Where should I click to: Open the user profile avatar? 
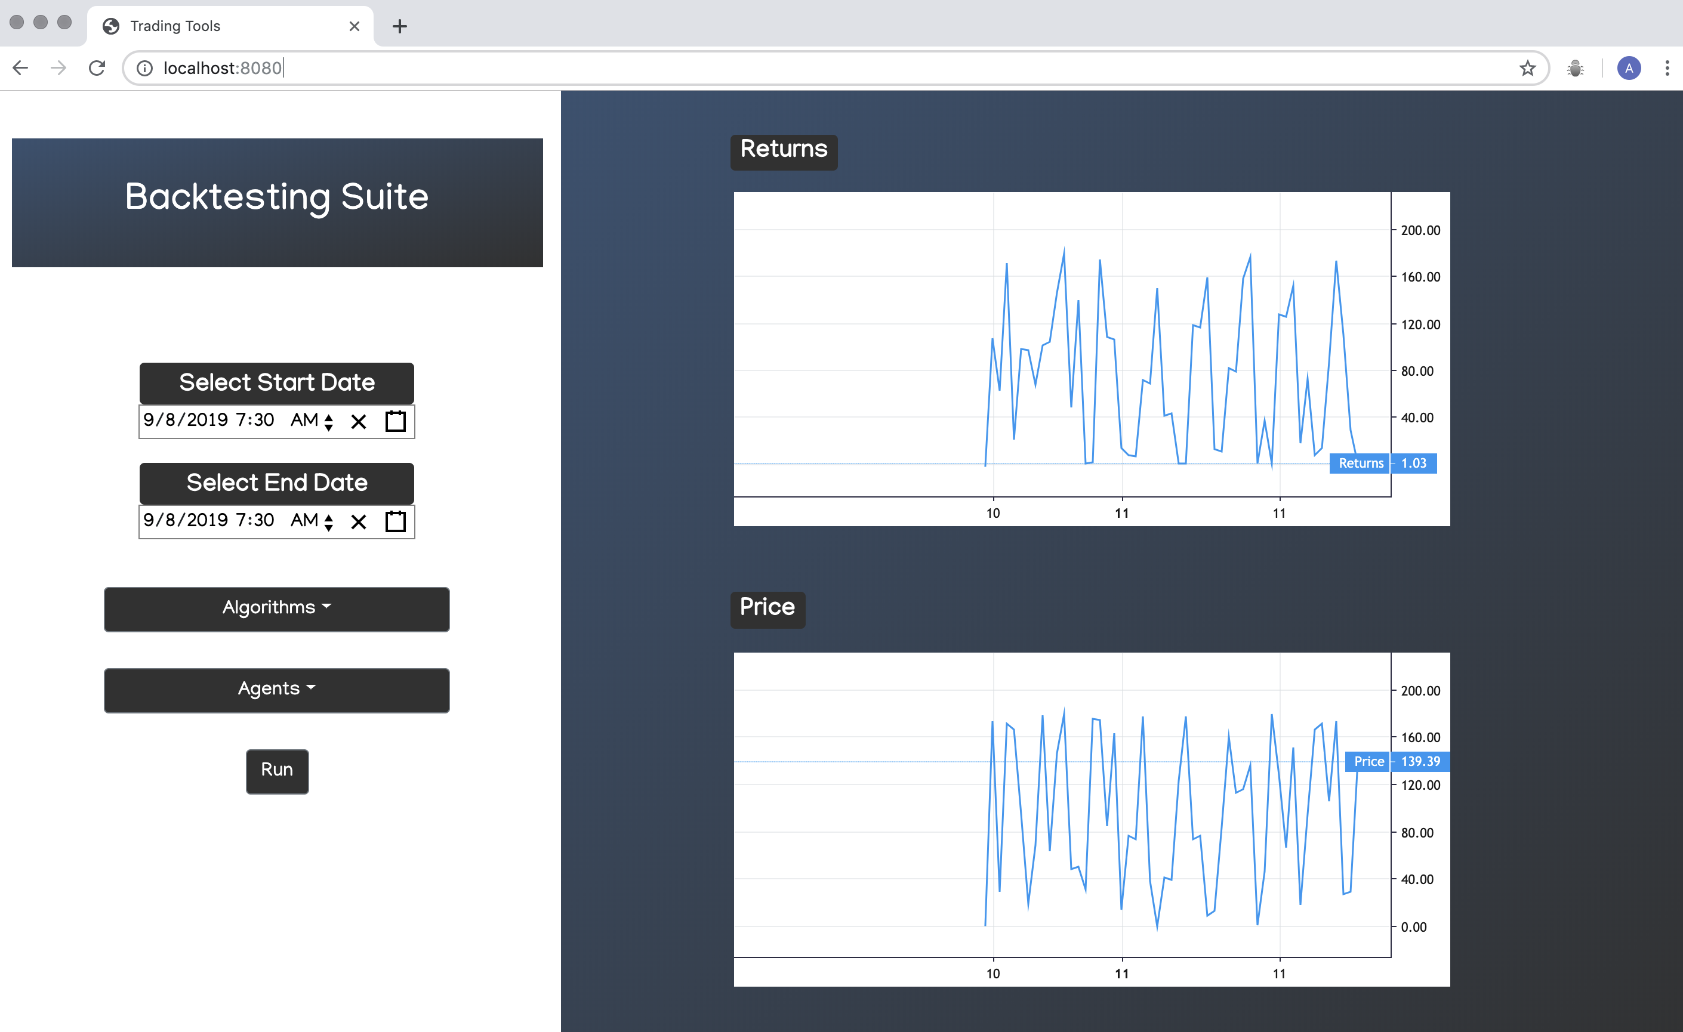[x=1628, y=68]
